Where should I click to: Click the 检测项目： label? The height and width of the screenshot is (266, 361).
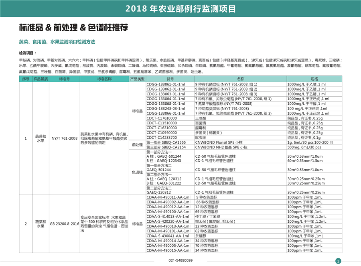[x=28, y=53]
